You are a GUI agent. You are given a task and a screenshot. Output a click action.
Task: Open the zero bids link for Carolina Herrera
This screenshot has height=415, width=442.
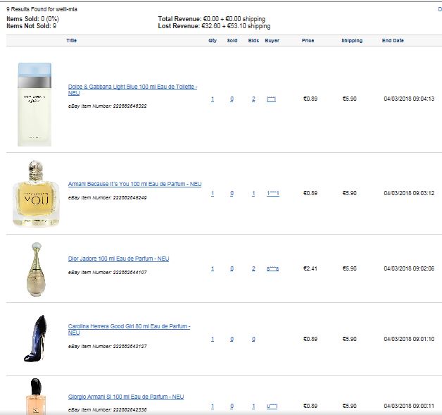[x=253, y=339]
